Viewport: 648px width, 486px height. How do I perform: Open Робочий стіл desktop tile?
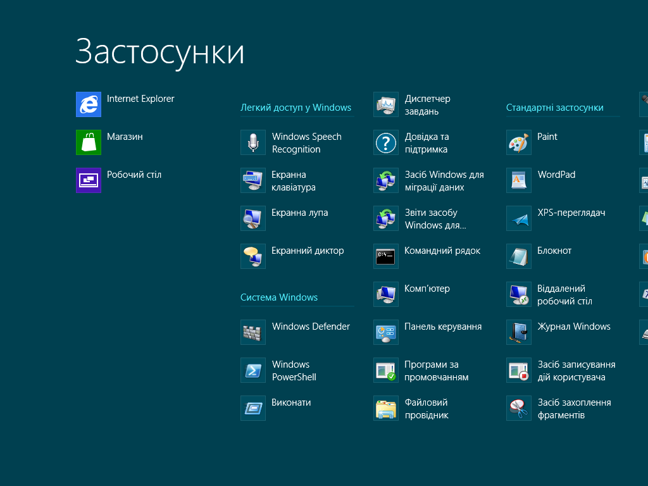(x=89, y=180)
